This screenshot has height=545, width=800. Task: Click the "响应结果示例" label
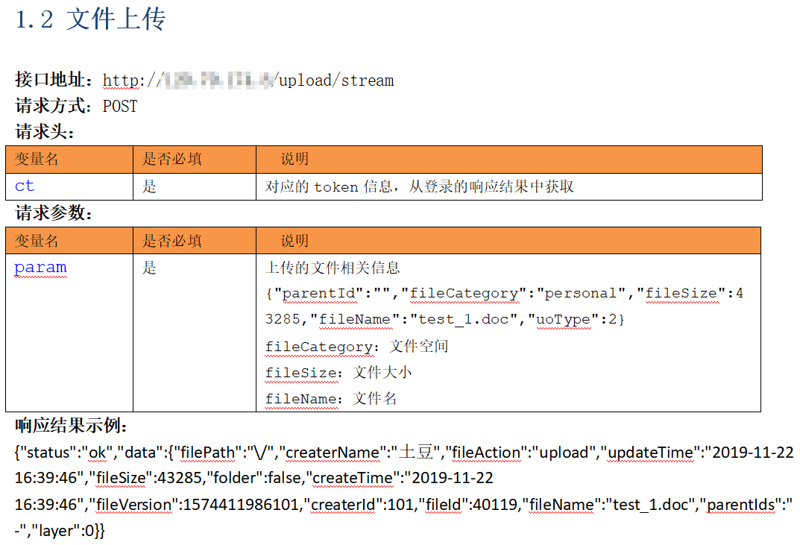72,426
